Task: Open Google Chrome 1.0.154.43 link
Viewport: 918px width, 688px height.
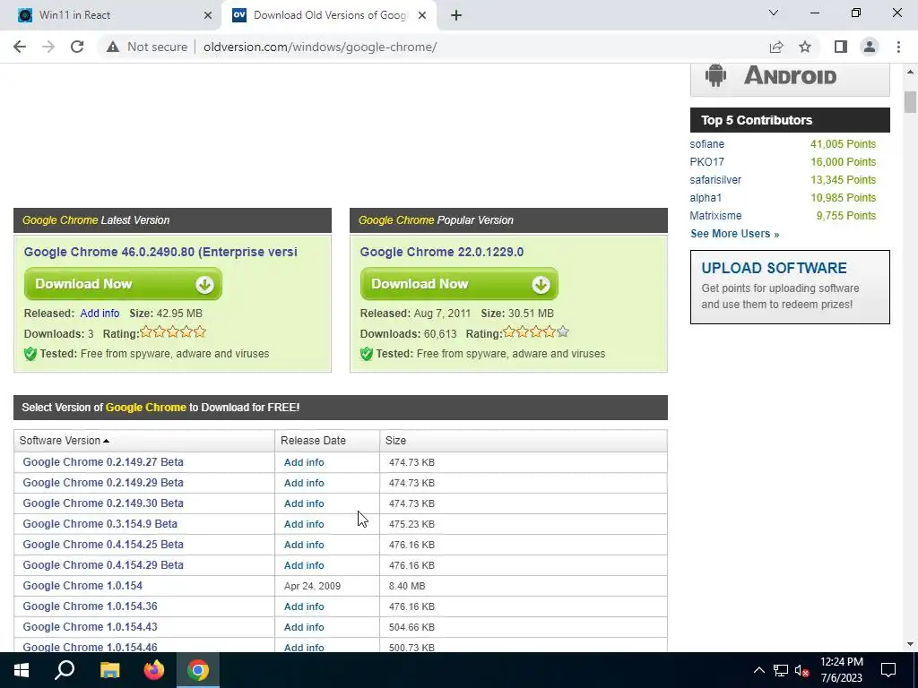Action: [x=91, y=626]
